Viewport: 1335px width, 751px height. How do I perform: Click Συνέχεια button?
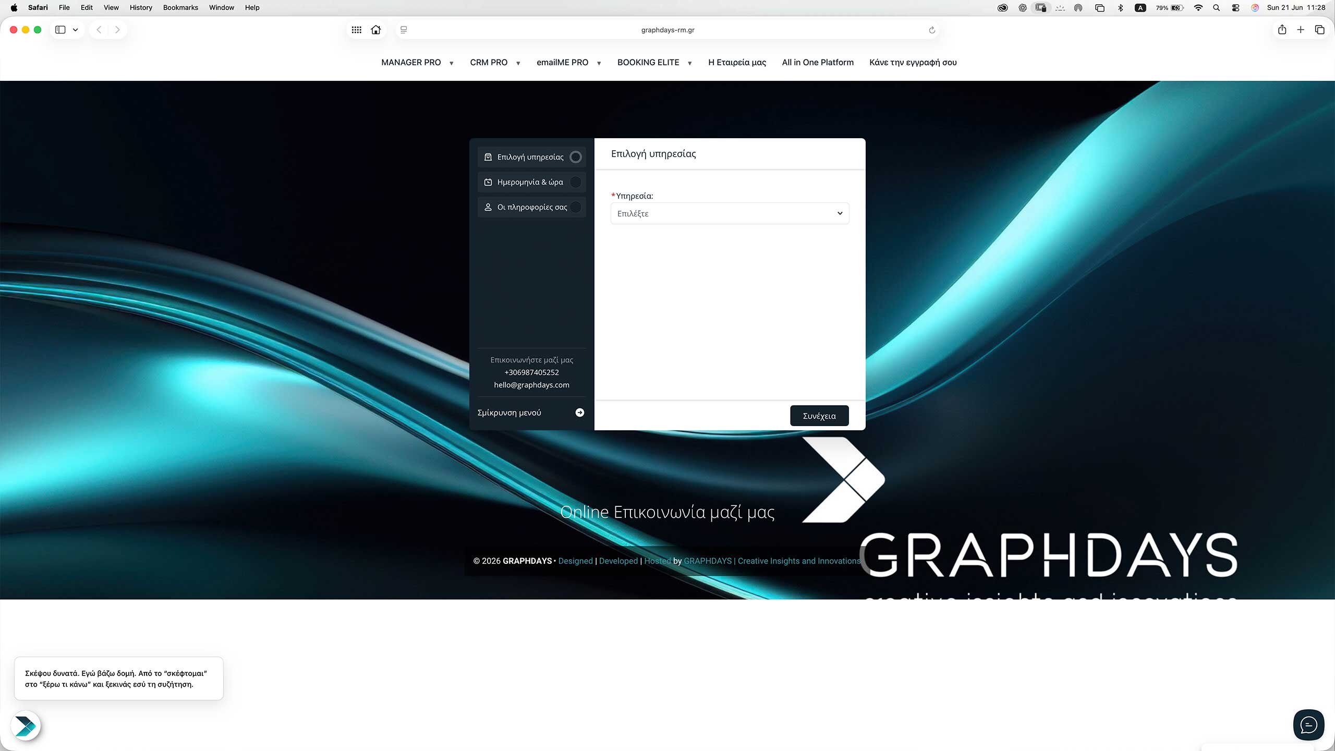pos(819,416)
